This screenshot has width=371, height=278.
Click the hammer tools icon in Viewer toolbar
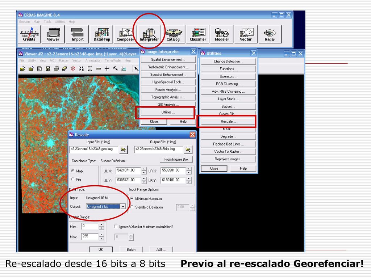pos(115,69)
